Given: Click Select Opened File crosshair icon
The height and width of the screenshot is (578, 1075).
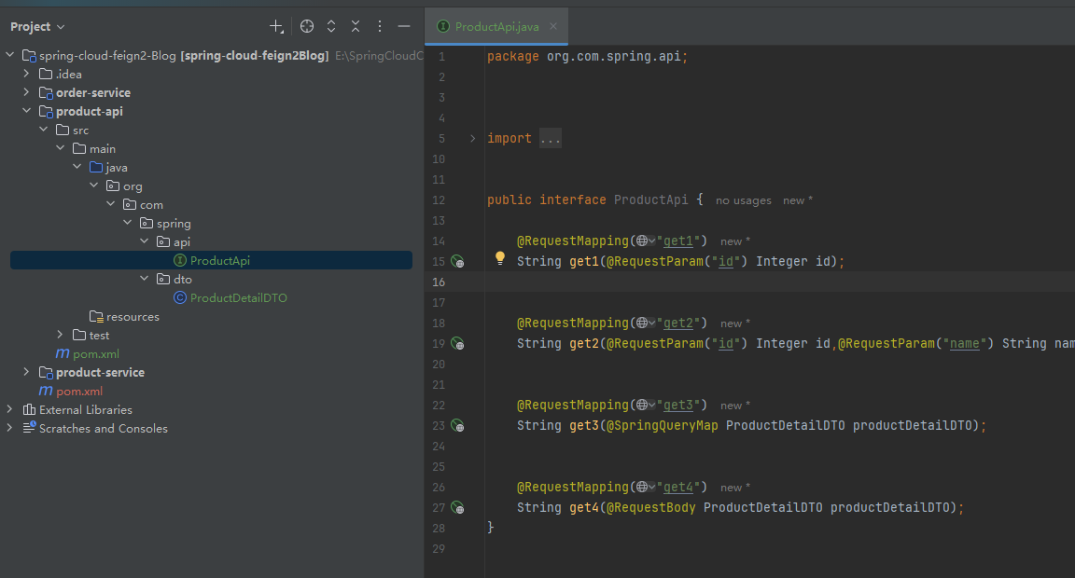Looking at the screenshot, I should click(307, 27).
